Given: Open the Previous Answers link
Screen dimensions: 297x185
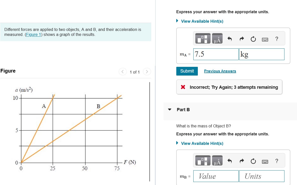Looking at the screenshot, I should 220,71.
